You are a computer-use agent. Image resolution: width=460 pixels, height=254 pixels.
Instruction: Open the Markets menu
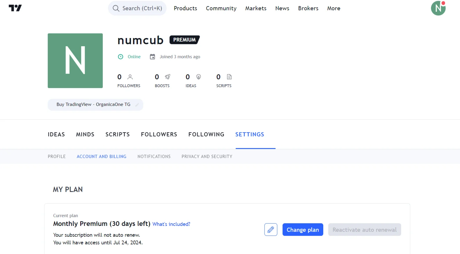[x=256, y=8]
